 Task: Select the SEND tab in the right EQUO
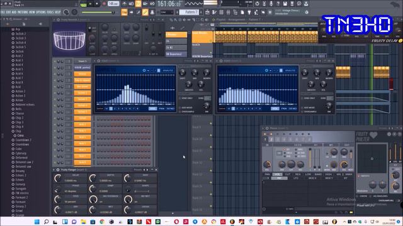(x=293, y=109)
